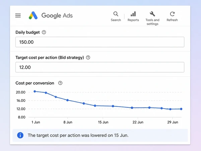
Task: Click the '15 Jun' axis label
Action: [x=103, y=122]
